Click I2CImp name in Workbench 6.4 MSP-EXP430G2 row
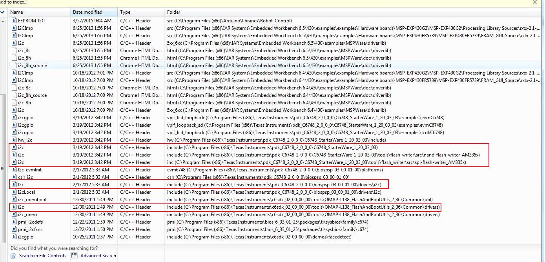545x262 pixels. click(26, 73)
